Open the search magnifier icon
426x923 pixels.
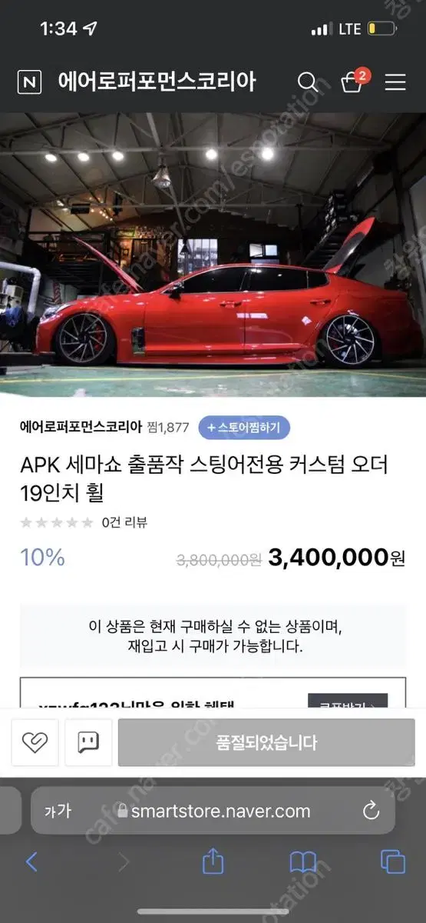point(308,82)
